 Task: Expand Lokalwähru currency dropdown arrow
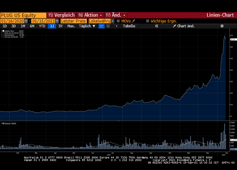pyautogui.click(x=113, y=21)
